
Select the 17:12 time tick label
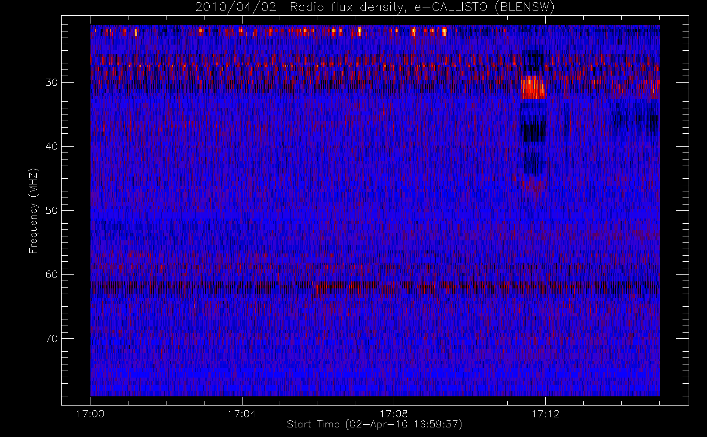click(545, 414)
